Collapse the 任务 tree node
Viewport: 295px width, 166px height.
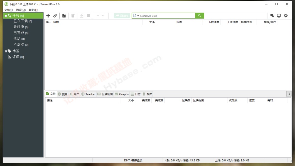point(6,16)
